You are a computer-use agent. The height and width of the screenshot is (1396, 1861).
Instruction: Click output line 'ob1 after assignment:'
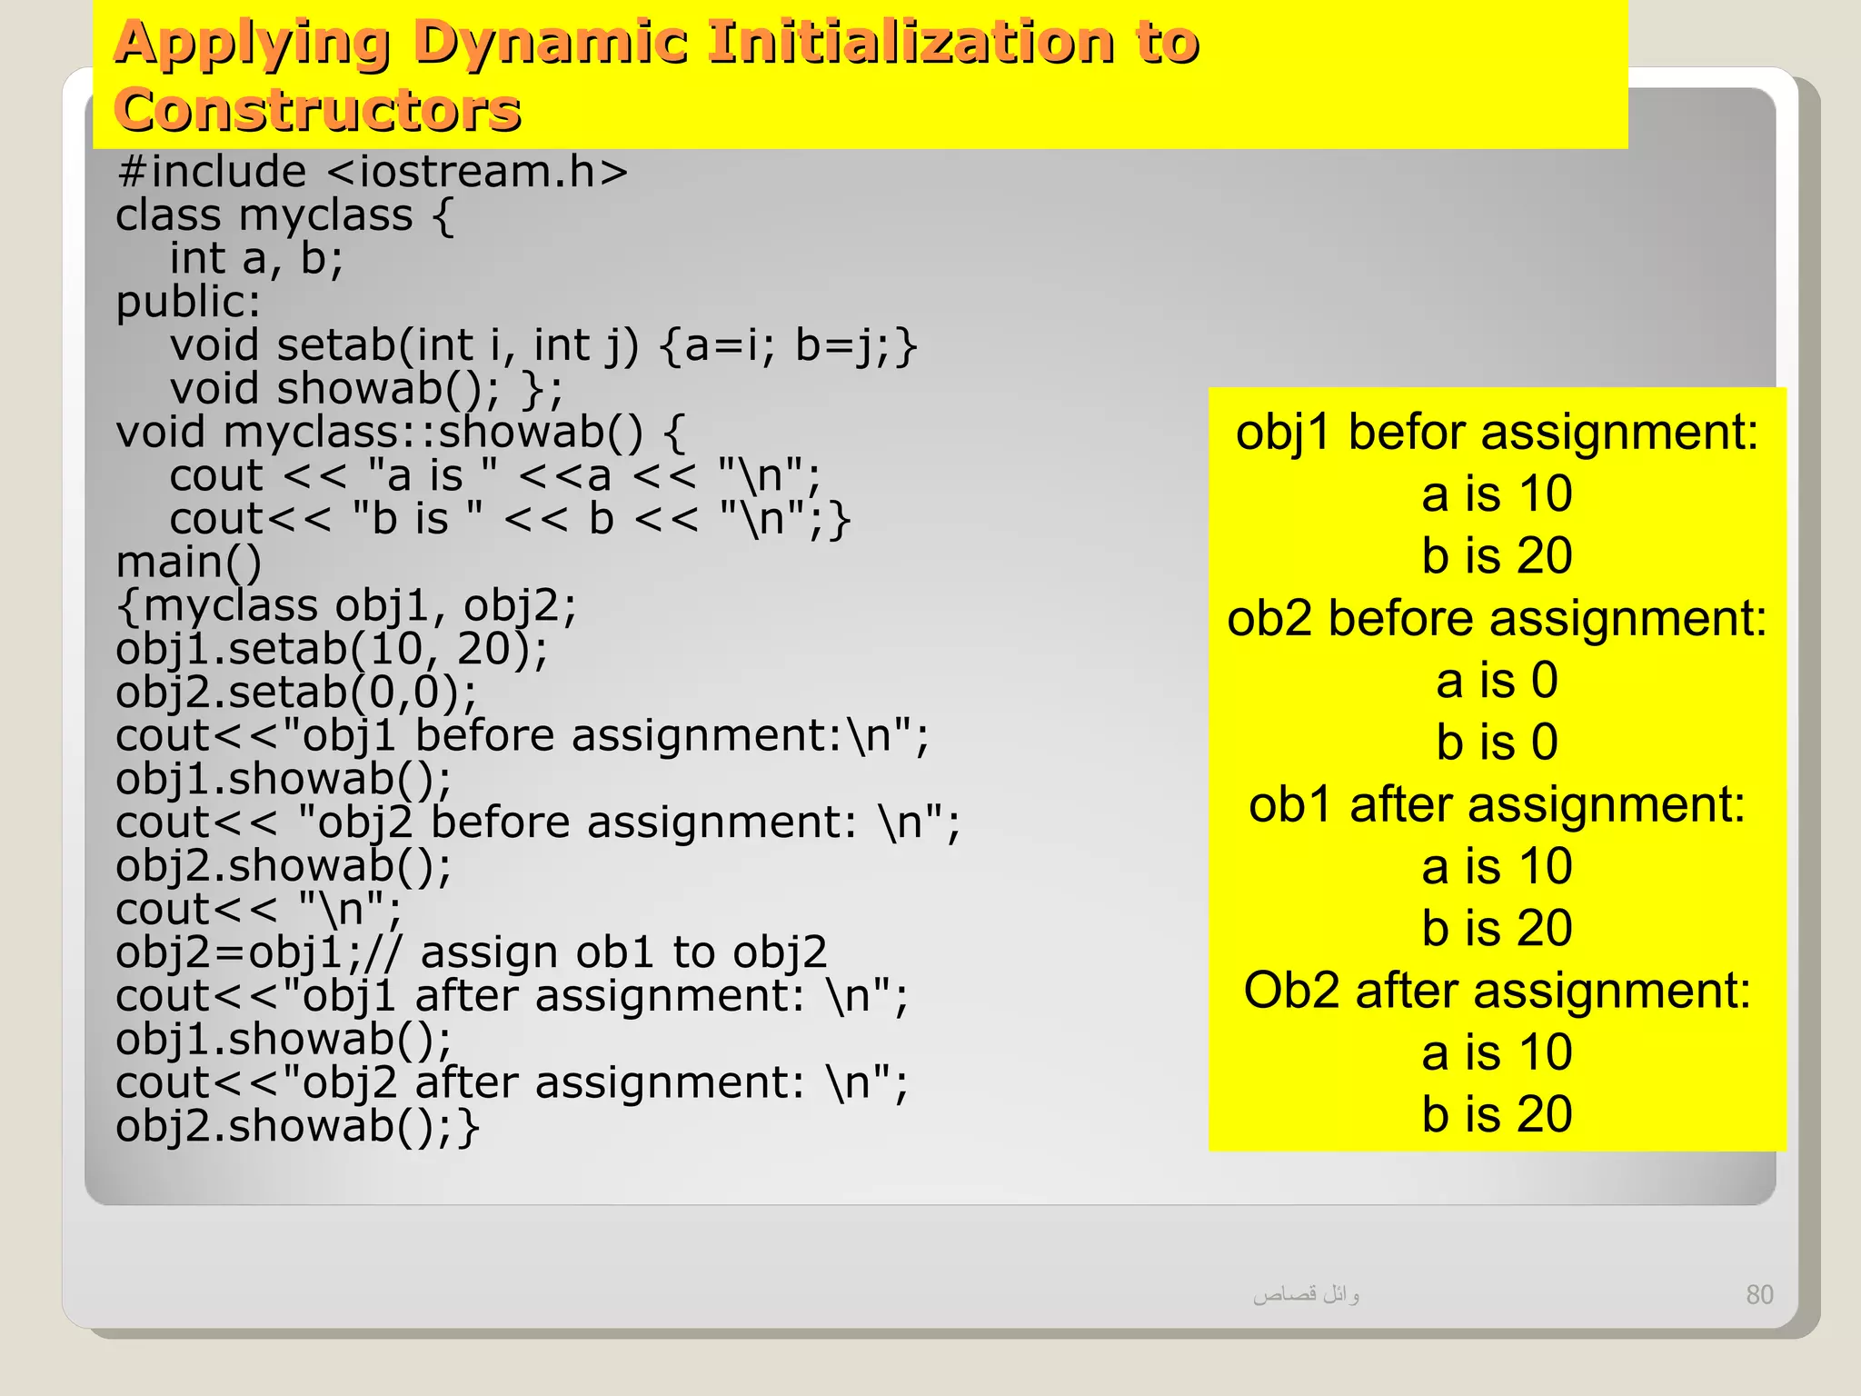(x=1497, y=805)
